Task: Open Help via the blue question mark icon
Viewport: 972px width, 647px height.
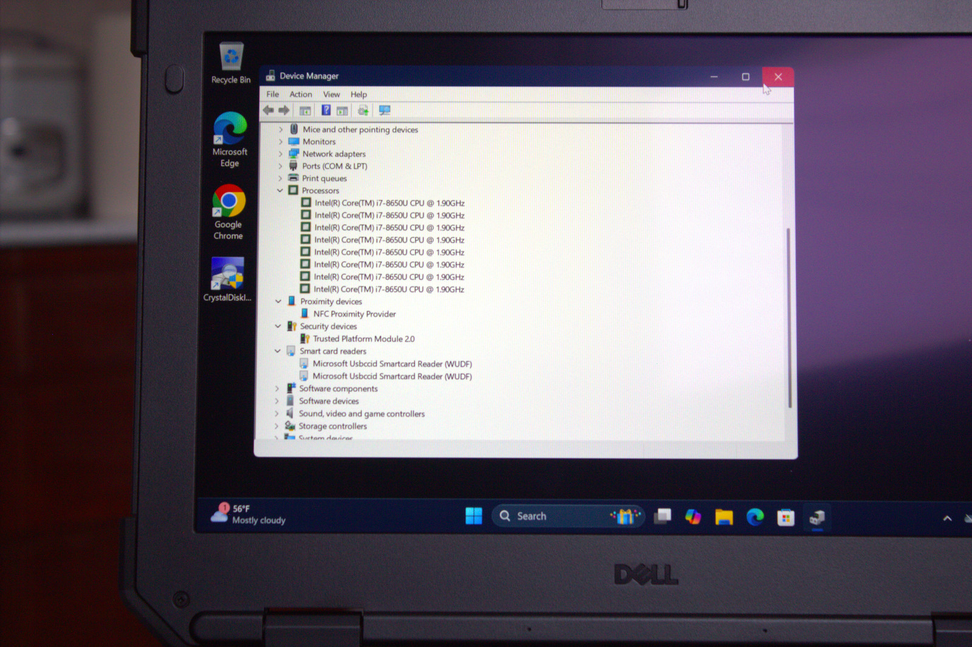Action: [326, 110]
